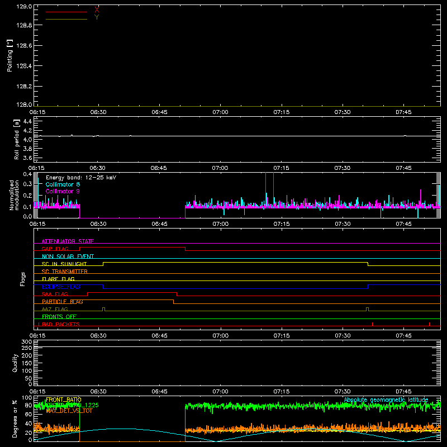Click the Absolute geomagnetic latitude label
This screenshot has width=447, height=447.
(386, 400)
